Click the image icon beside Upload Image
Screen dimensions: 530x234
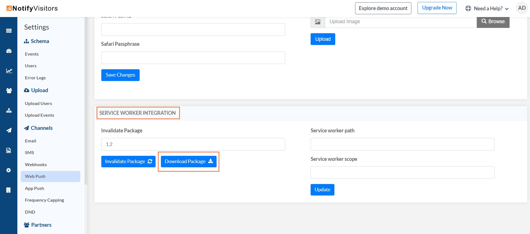(318, 22)
